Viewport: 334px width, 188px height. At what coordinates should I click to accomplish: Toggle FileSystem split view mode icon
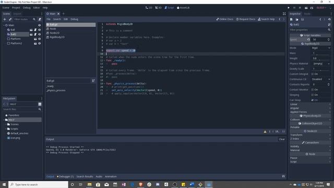[x=40, y=104]
